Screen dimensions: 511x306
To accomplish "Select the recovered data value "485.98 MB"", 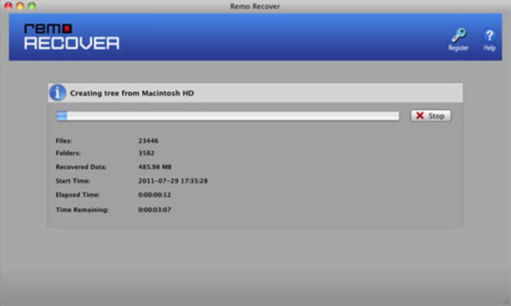I will (155, 167).
